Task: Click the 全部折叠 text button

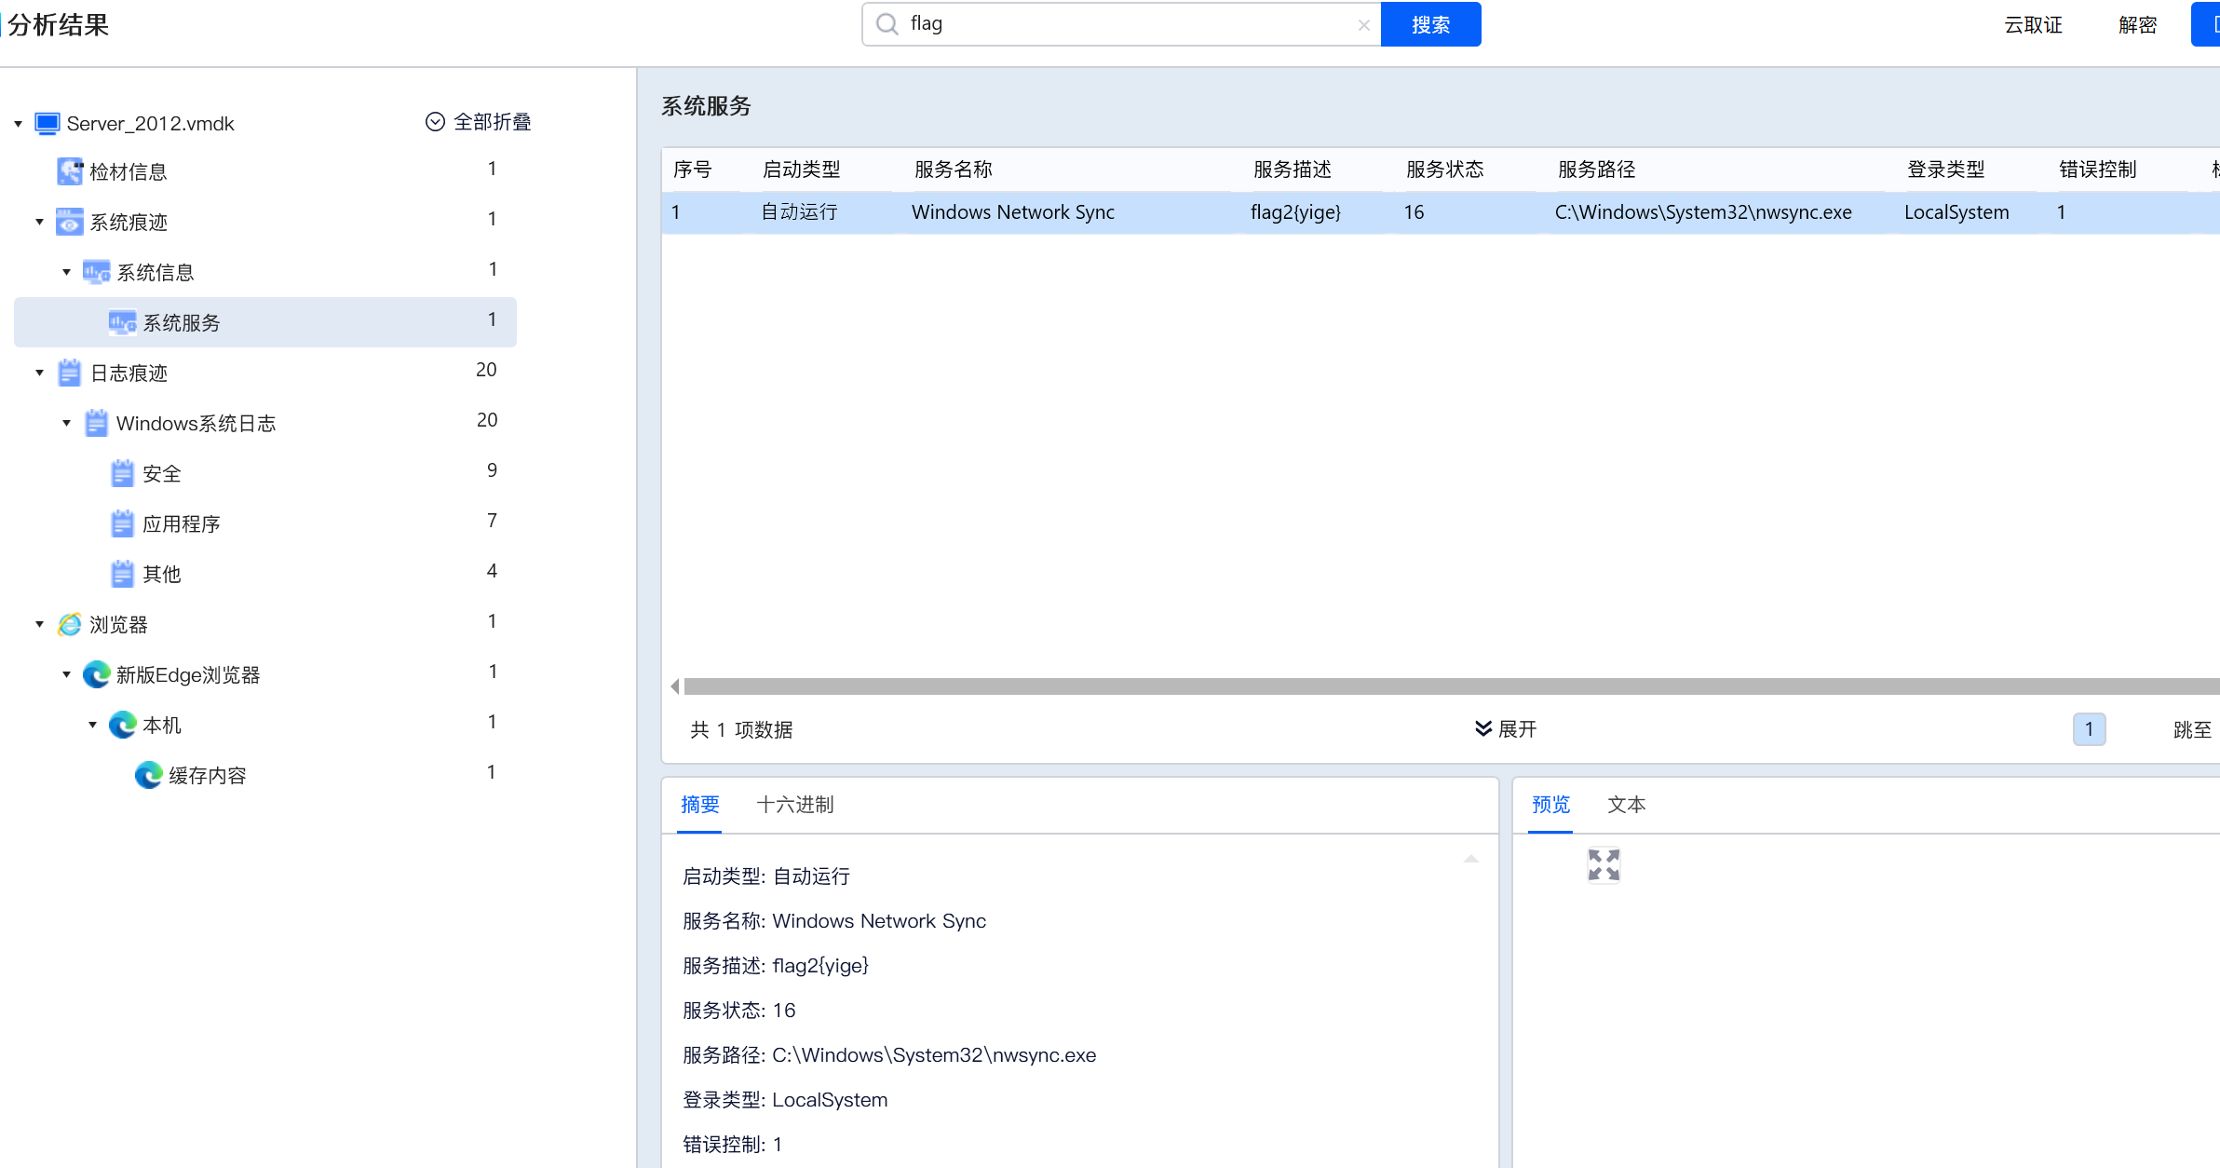Action: pos(492,122)
